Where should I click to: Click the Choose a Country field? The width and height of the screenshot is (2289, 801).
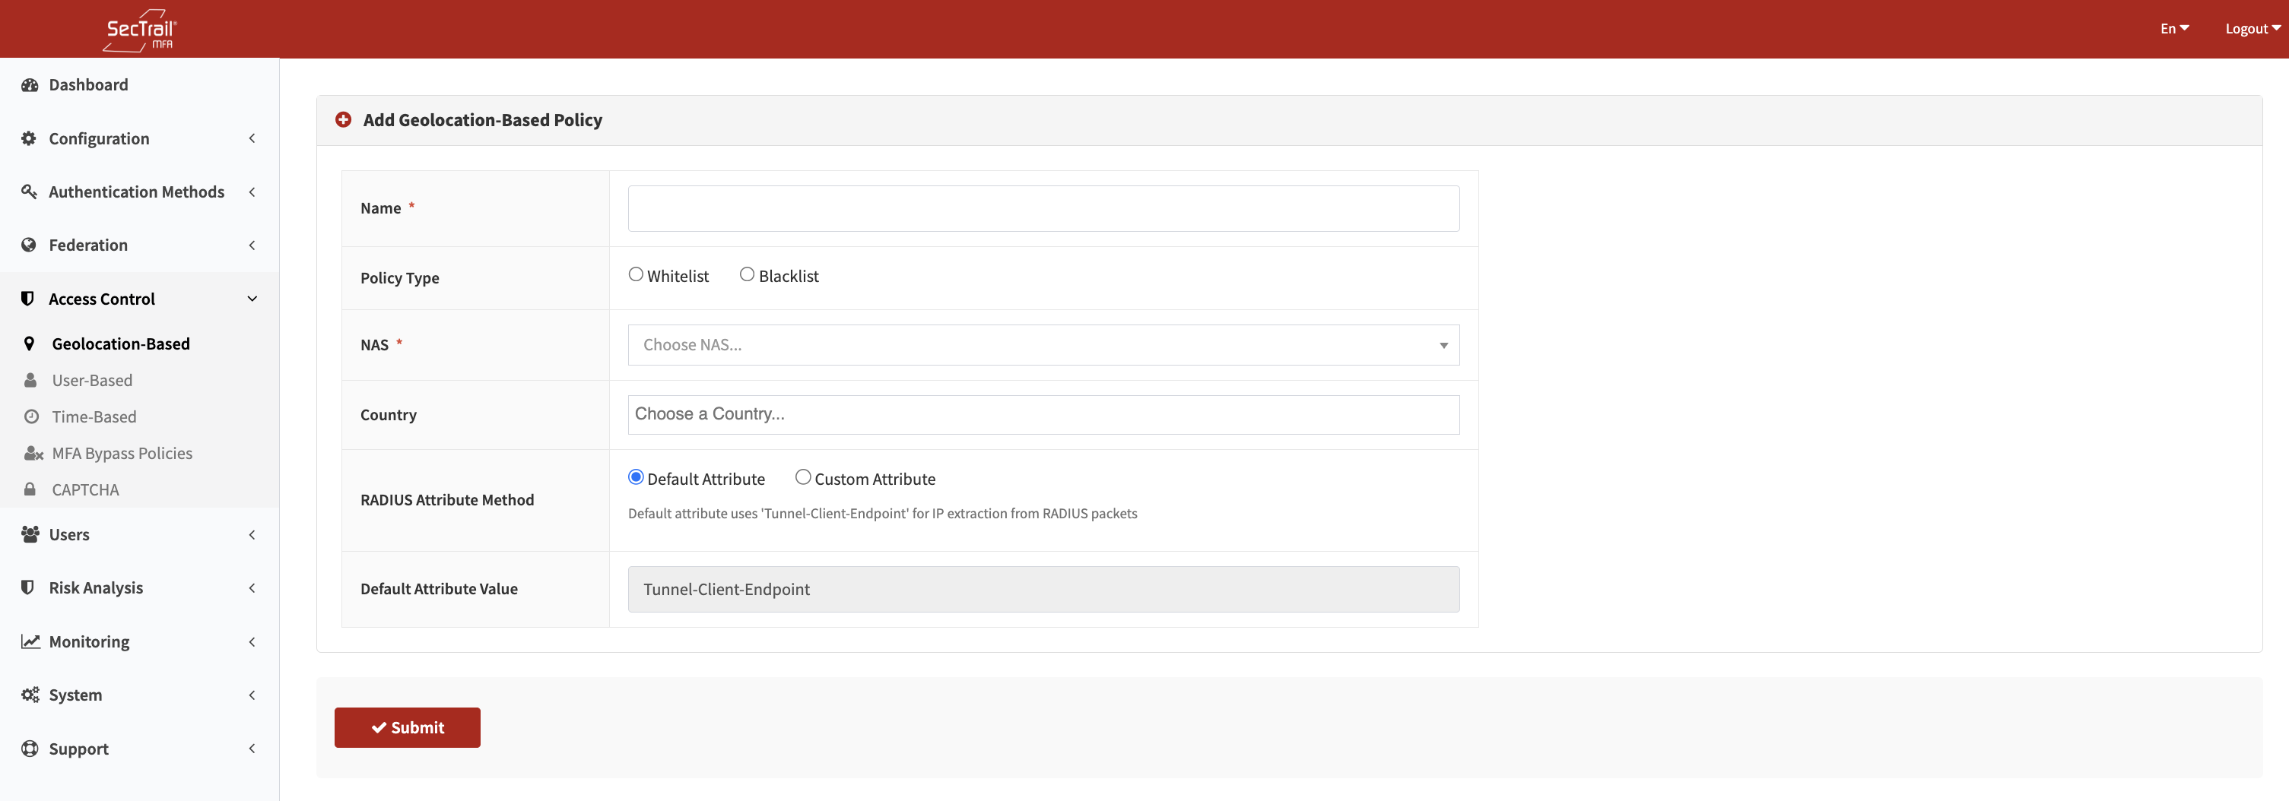click(1043, 415)
